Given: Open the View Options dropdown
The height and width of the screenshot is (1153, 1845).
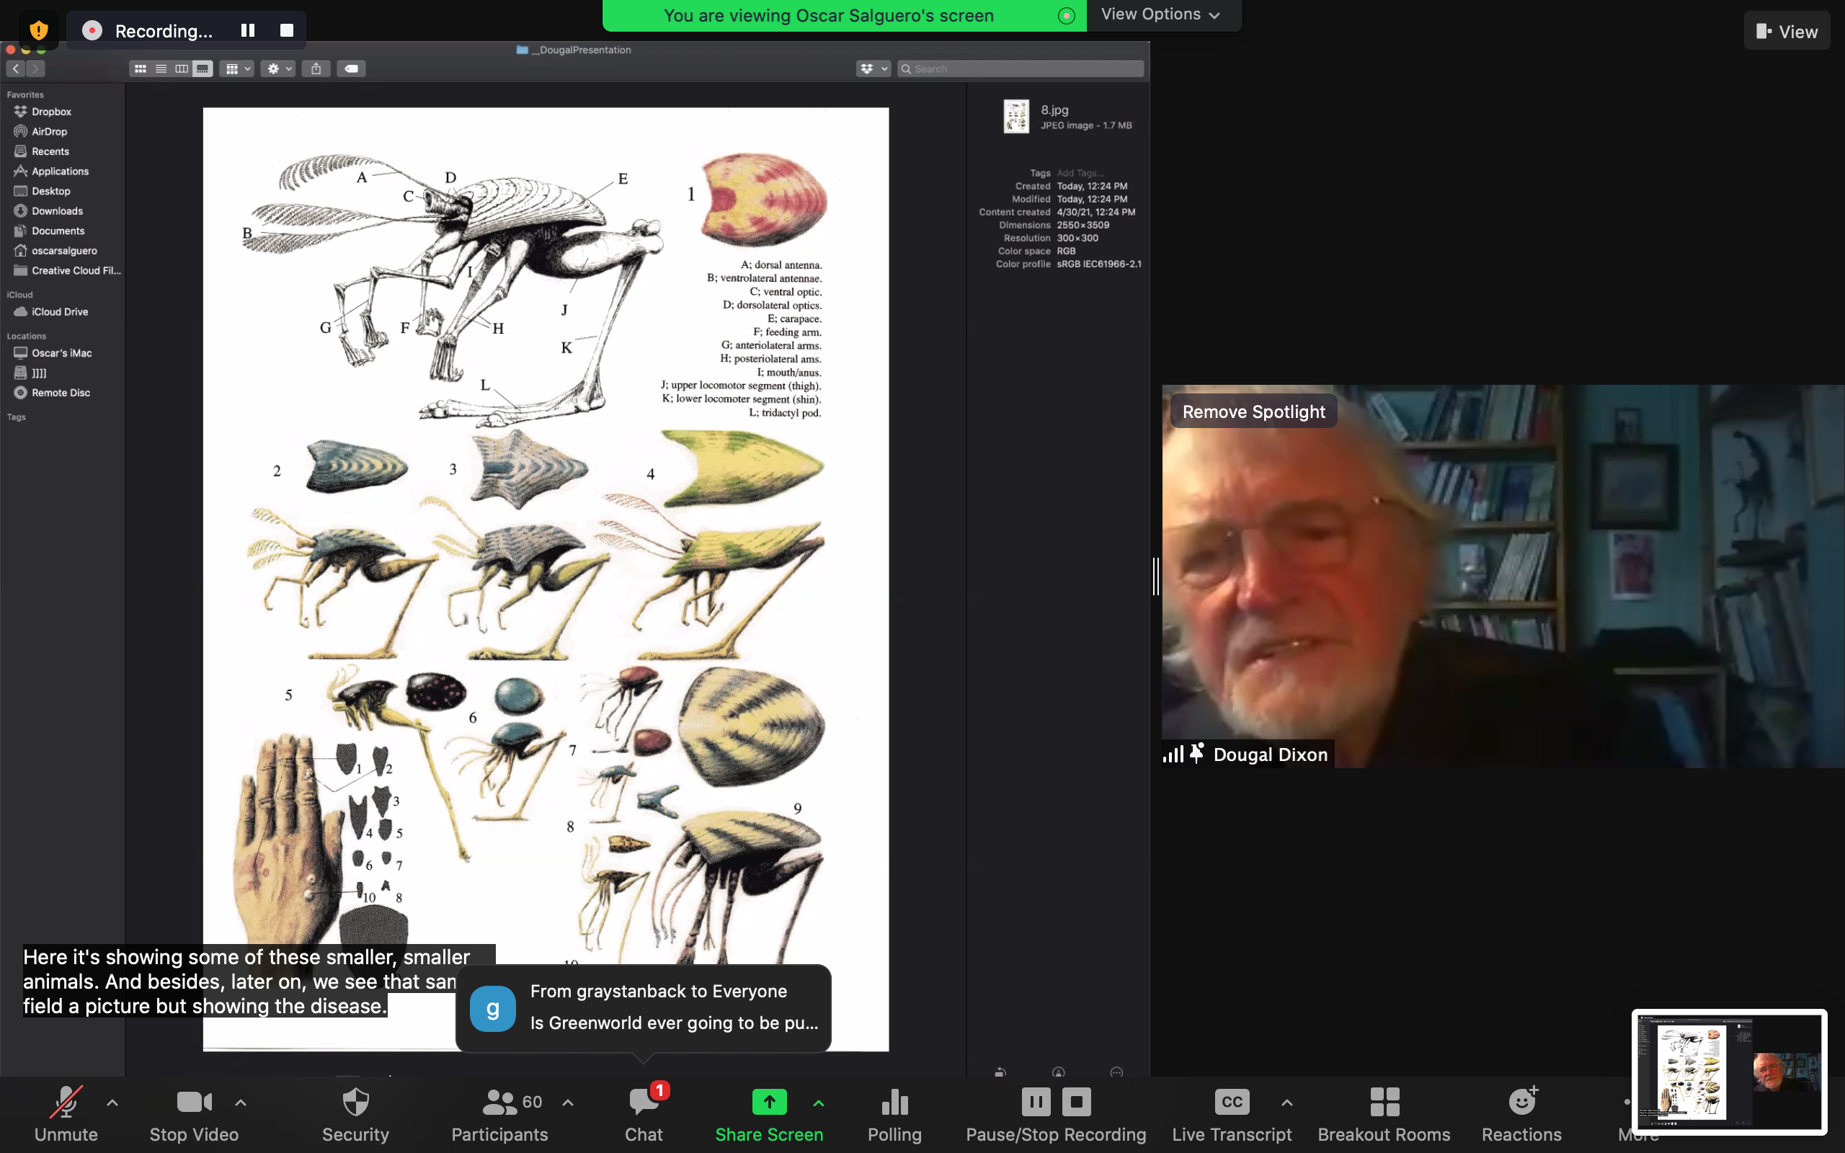Looking at the screenshot, I should (1161, 14).
